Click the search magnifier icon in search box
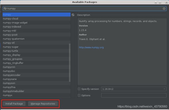This screenshot has width=169, height=110. tap(5, 8)
